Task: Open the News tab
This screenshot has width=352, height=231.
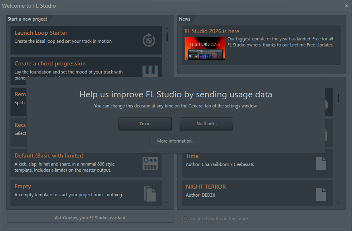Action: coord(185,19)
